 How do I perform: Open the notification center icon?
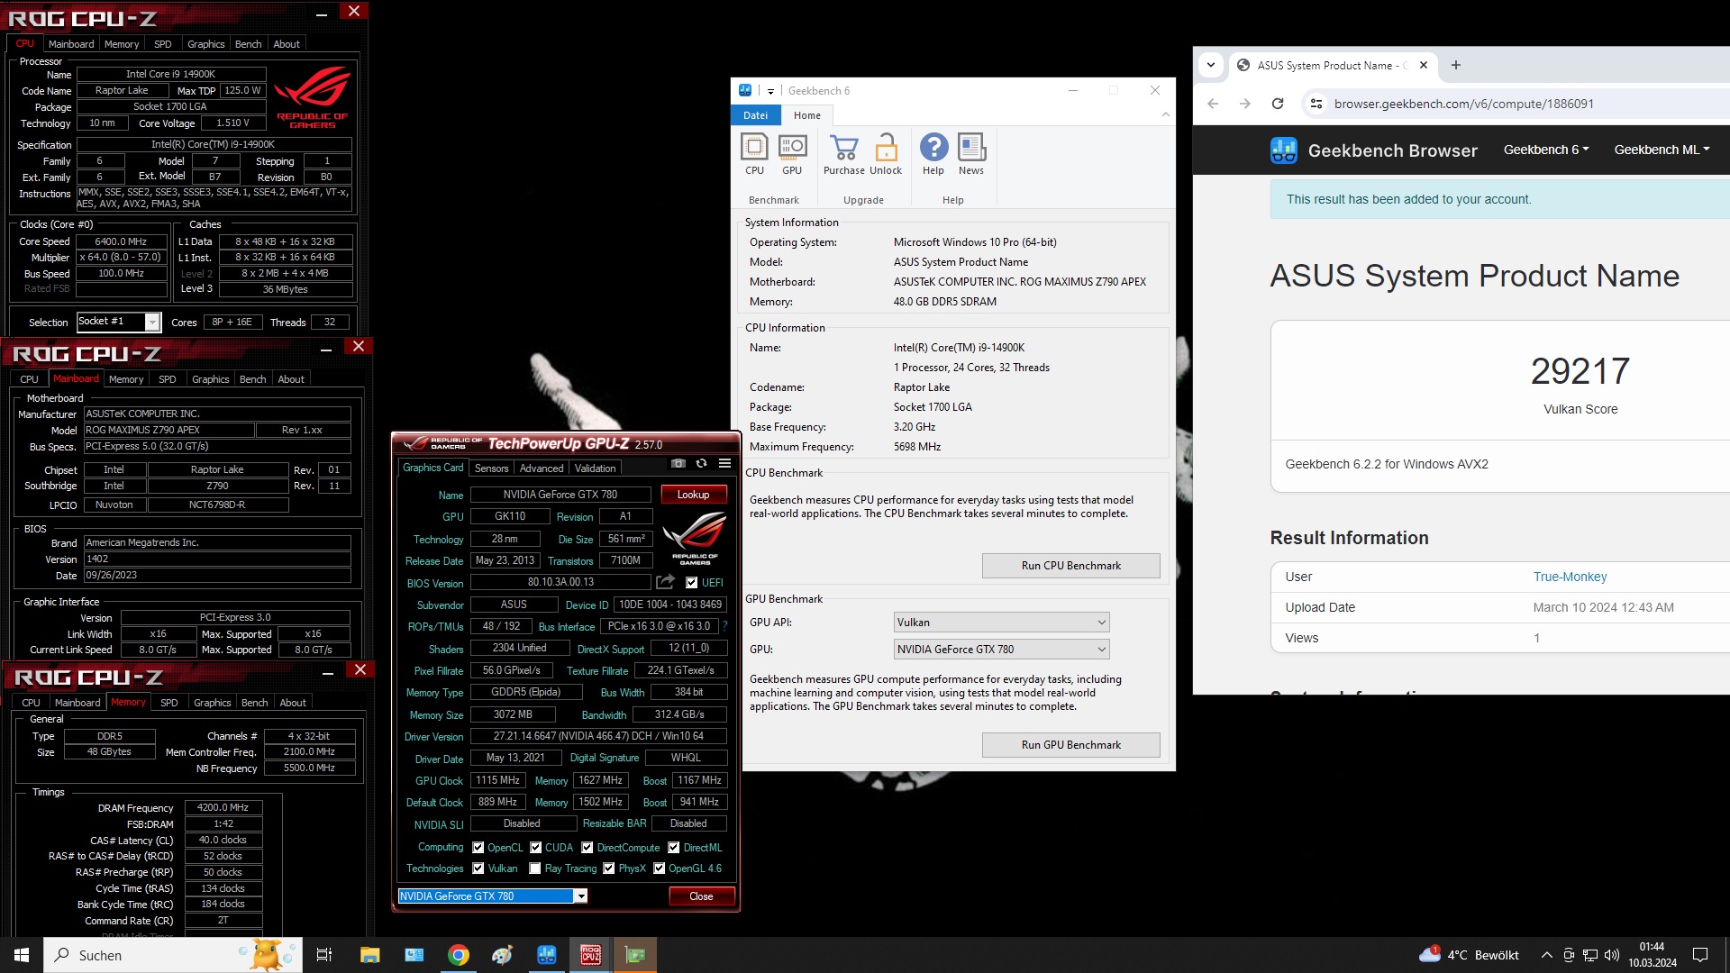click(1700, 955)
